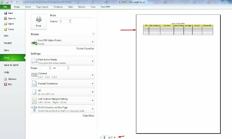Go to previous preview page arrow
This screenshot has height=139, width=232.
click(101, 137)
